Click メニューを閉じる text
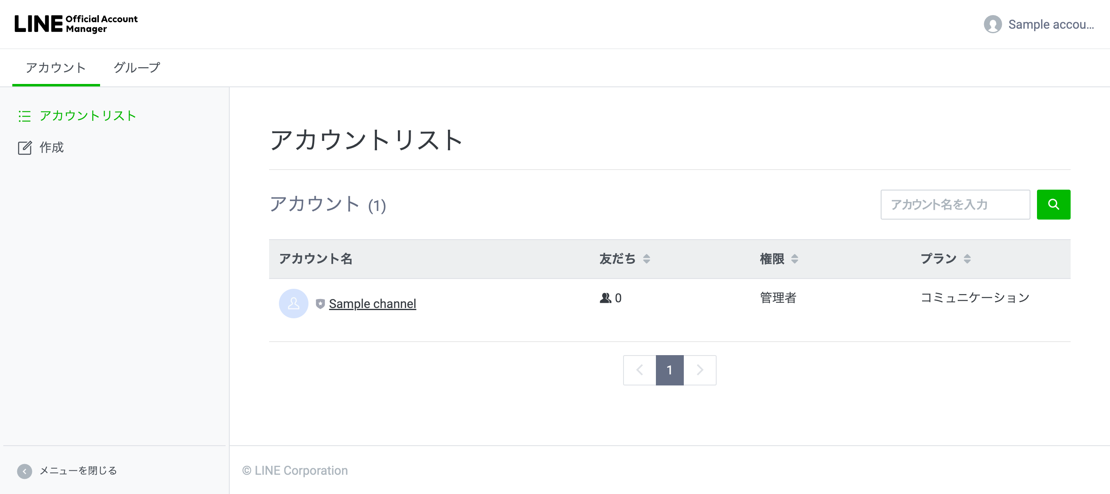 (x=78, y=471)
